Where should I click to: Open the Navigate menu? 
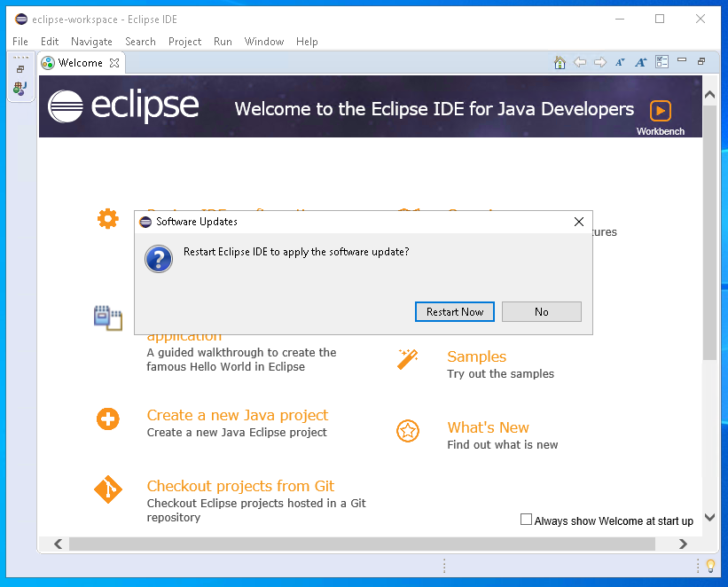click(x=91, y=42)
